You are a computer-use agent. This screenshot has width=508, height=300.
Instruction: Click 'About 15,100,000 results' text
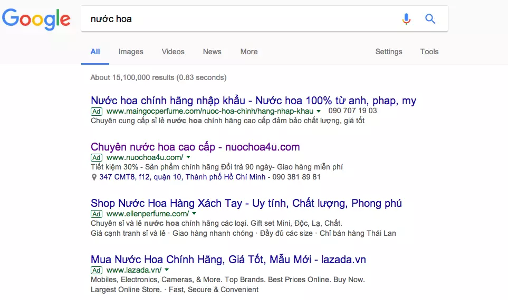pyautogui.click(x=158, y=77)
